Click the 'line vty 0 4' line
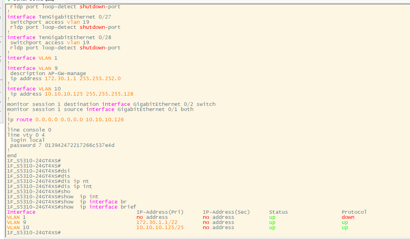410x239 pixels. tap(26, 135)
